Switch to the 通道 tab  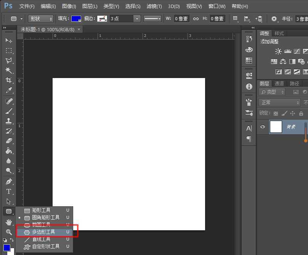point(279,83)
